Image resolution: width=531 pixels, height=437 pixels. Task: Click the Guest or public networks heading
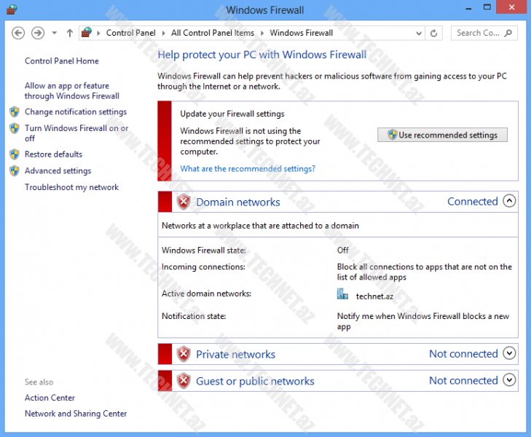(x=255, y=381)
